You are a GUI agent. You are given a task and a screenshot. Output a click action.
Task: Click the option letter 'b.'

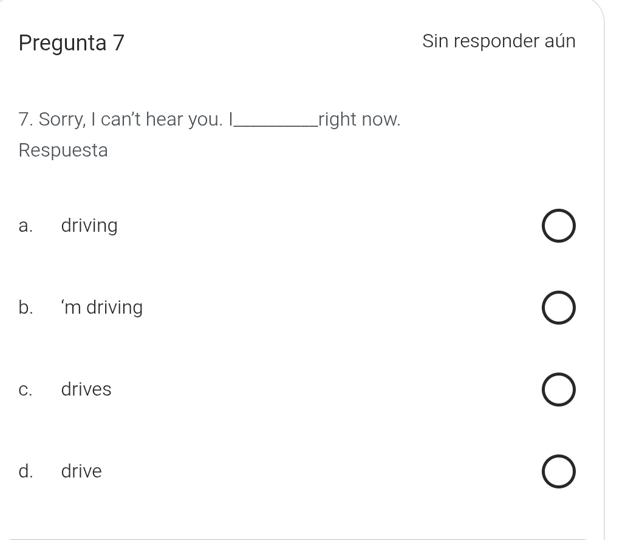click(x=26, y=308)
